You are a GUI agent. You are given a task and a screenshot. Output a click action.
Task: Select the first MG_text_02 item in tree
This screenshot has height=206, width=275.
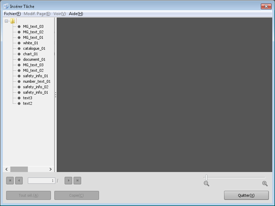33,32
